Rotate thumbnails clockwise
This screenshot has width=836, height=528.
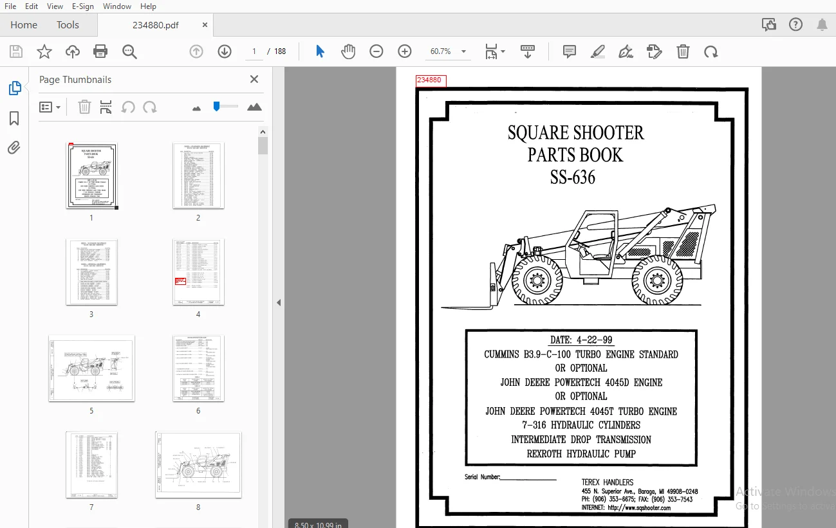pyautogui.click(x=150, y=107)
